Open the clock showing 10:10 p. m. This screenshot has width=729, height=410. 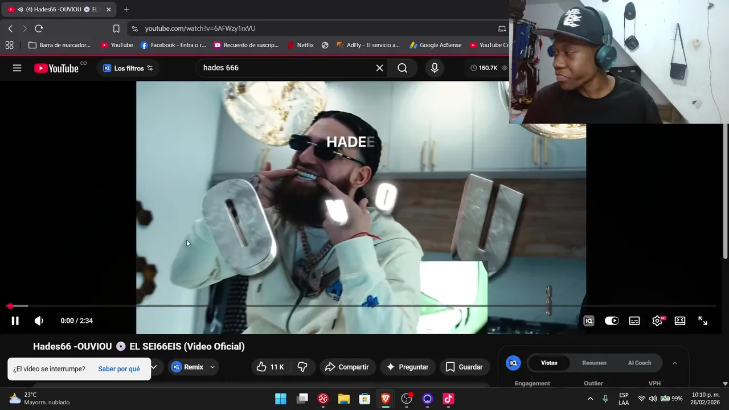[x=705, y=399]
